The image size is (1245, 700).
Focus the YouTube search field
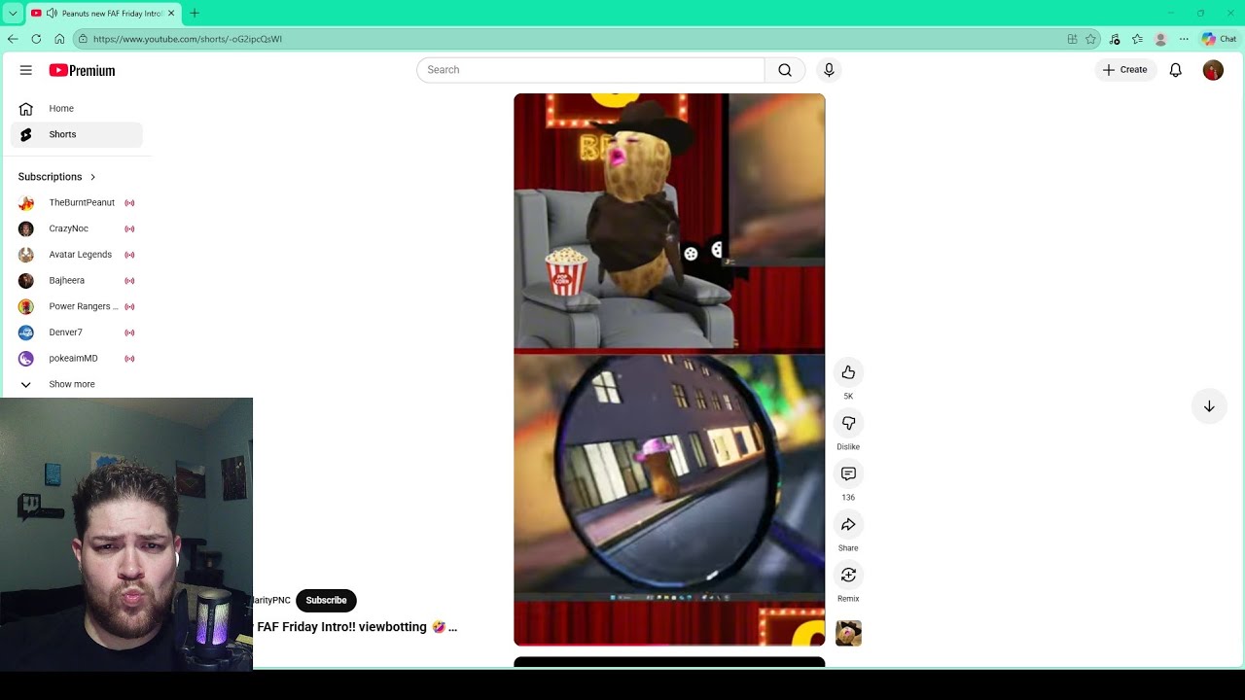pos(590,70)
